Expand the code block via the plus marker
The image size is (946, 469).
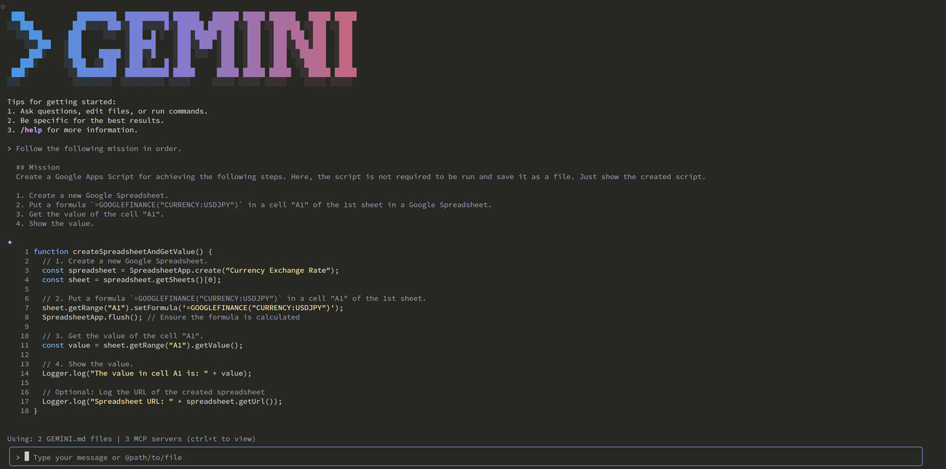[9, 242]
